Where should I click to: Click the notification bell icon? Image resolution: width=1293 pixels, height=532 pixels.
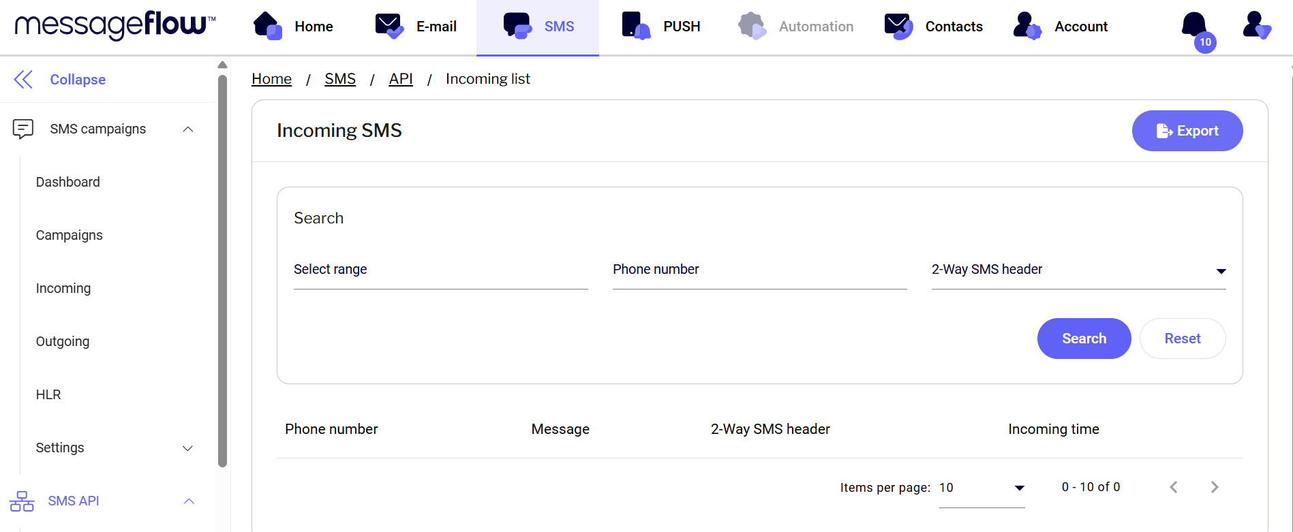point(1193,26)
